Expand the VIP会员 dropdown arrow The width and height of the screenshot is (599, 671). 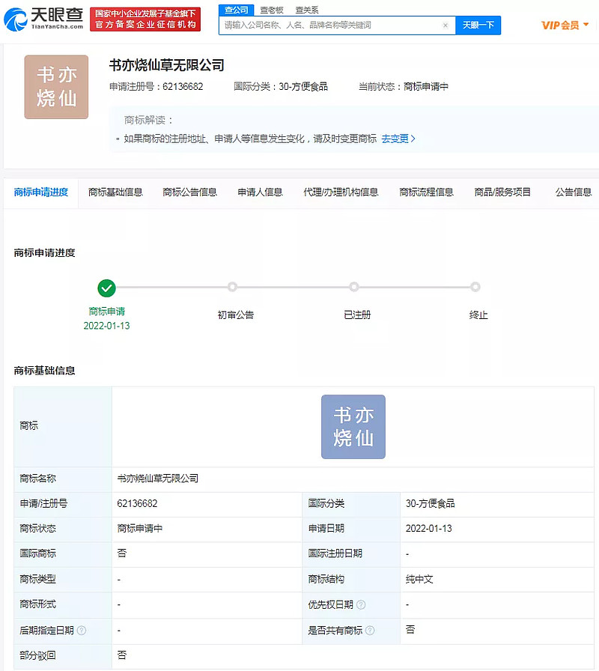(x=586, y=25)
